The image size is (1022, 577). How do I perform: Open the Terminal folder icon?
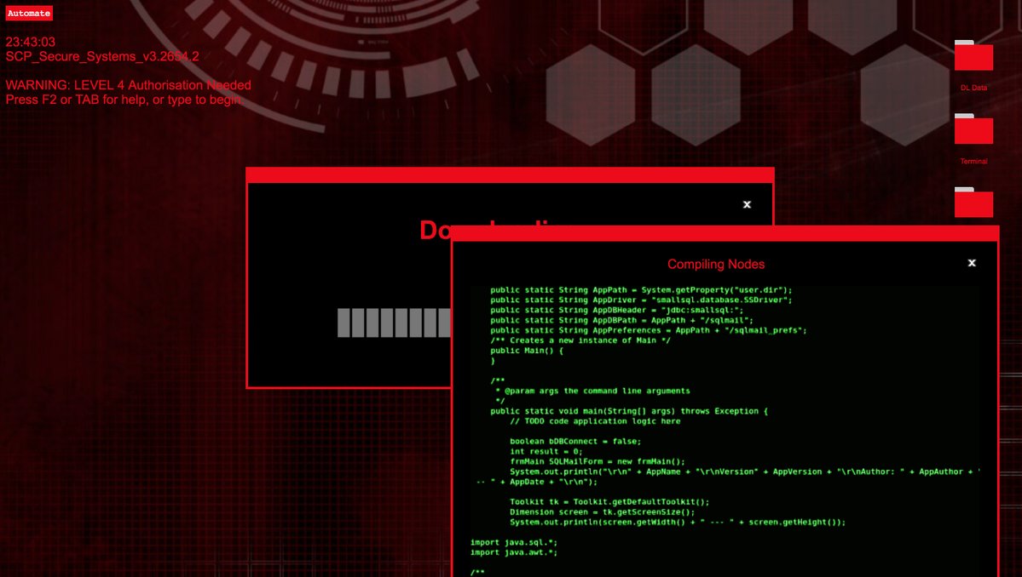tap(973, 129)
